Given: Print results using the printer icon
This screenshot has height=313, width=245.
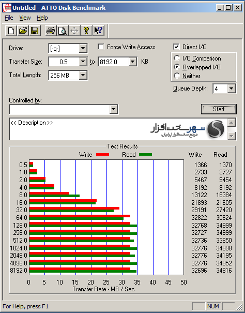Looking at the screenshot, I should click(51, 31).
